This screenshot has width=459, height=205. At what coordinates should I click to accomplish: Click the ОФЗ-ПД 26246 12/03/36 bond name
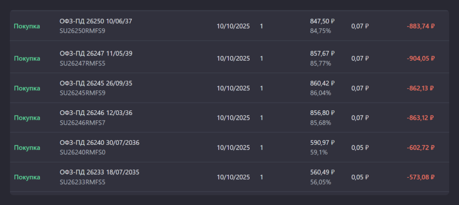(96, 113)
